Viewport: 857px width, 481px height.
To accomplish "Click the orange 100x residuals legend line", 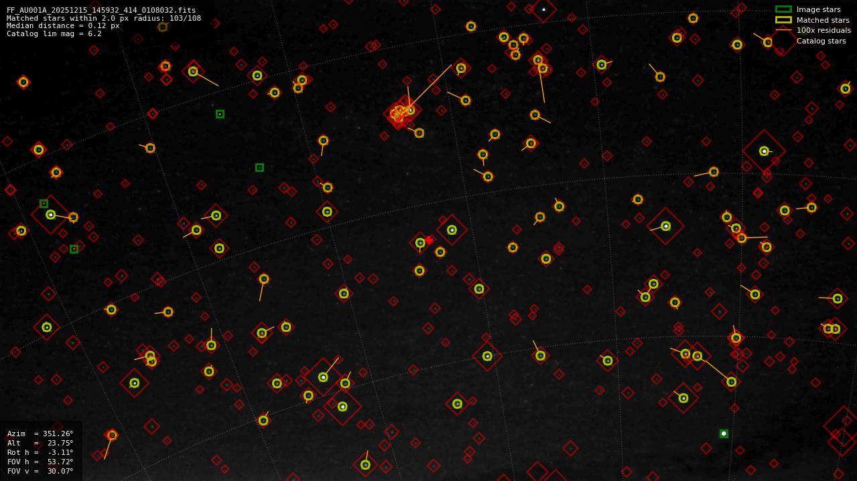I will click(783, 30).
